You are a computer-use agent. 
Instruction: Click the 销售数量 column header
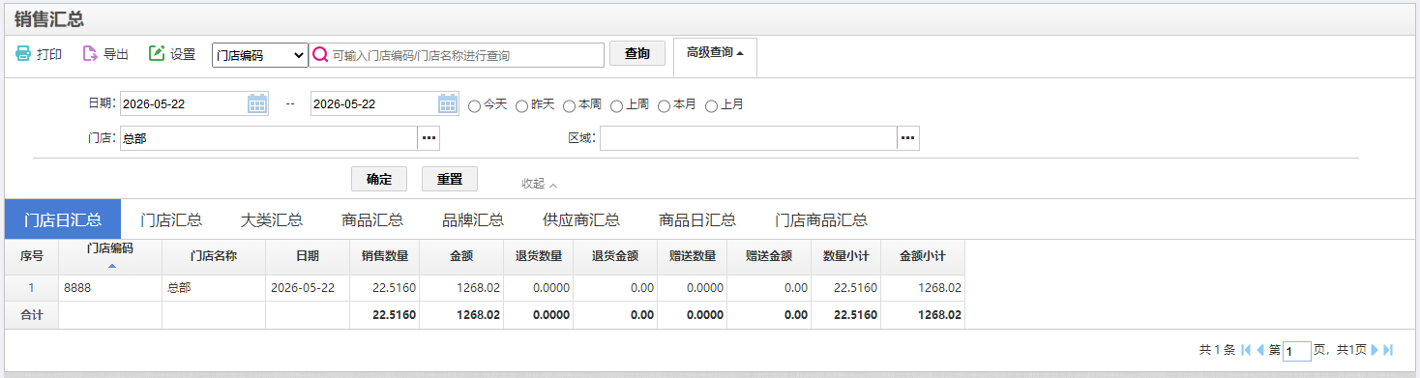(385, 256)
